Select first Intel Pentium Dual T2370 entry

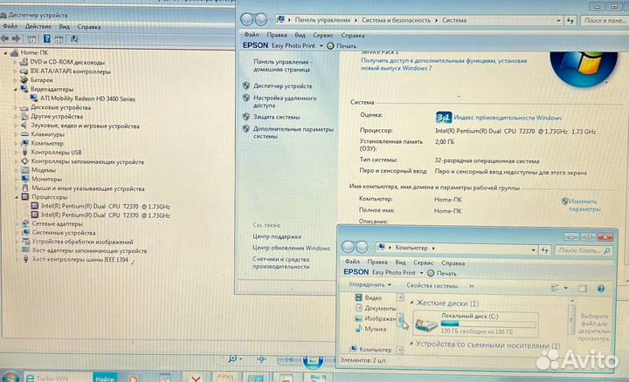(106, 207)
